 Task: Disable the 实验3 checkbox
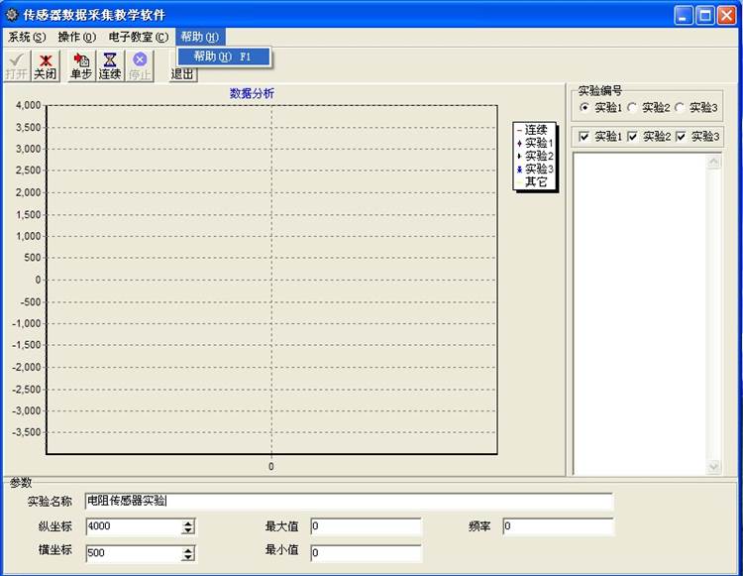pyautogui.click(x=682, y=137)
